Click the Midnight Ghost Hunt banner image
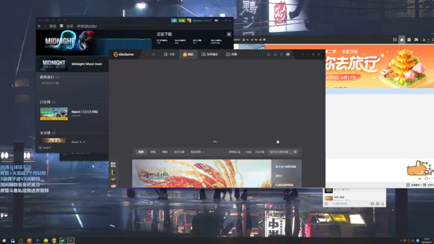434x244 pixels. coord(68,43)
